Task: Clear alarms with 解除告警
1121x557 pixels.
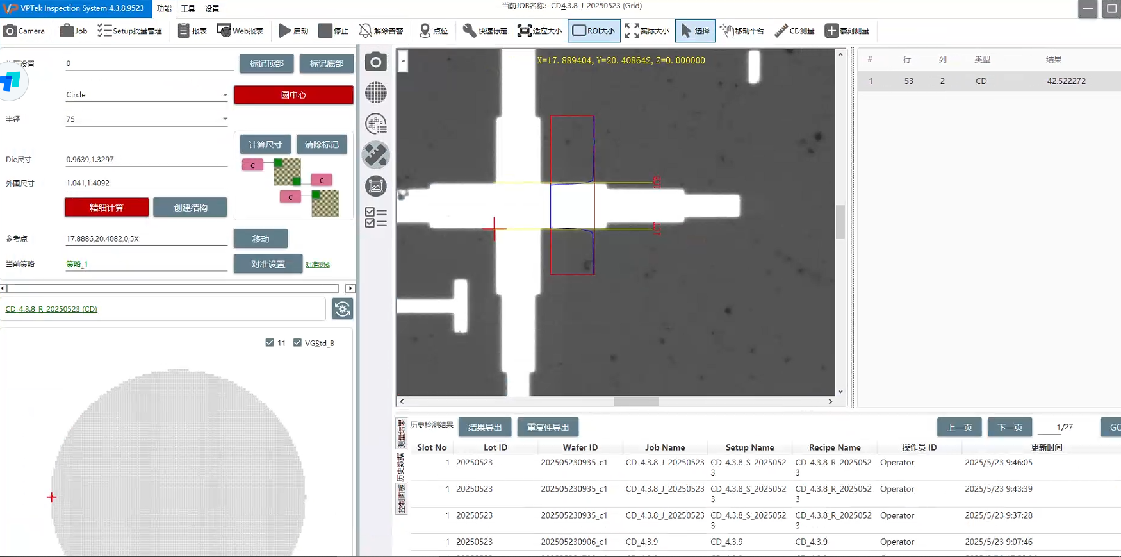Action: point(381,31)
